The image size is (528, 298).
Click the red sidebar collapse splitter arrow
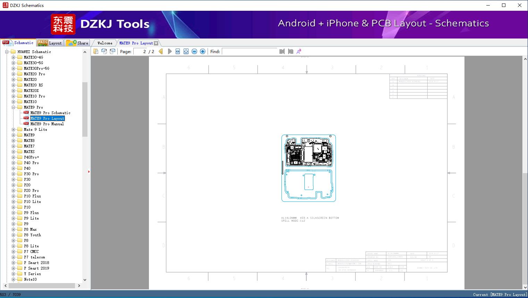(x=89, y=171)
